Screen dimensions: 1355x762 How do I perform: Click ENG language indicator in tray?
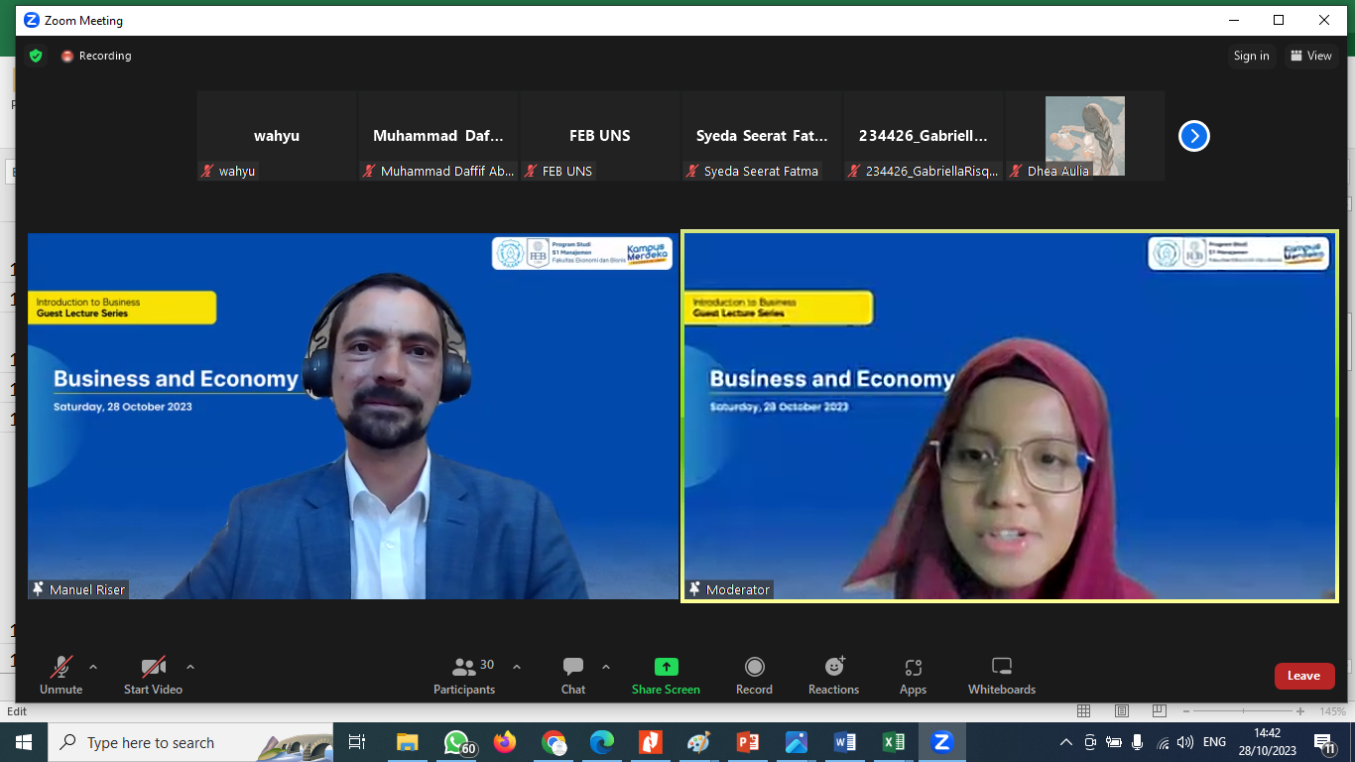(x=1215, y=742)
